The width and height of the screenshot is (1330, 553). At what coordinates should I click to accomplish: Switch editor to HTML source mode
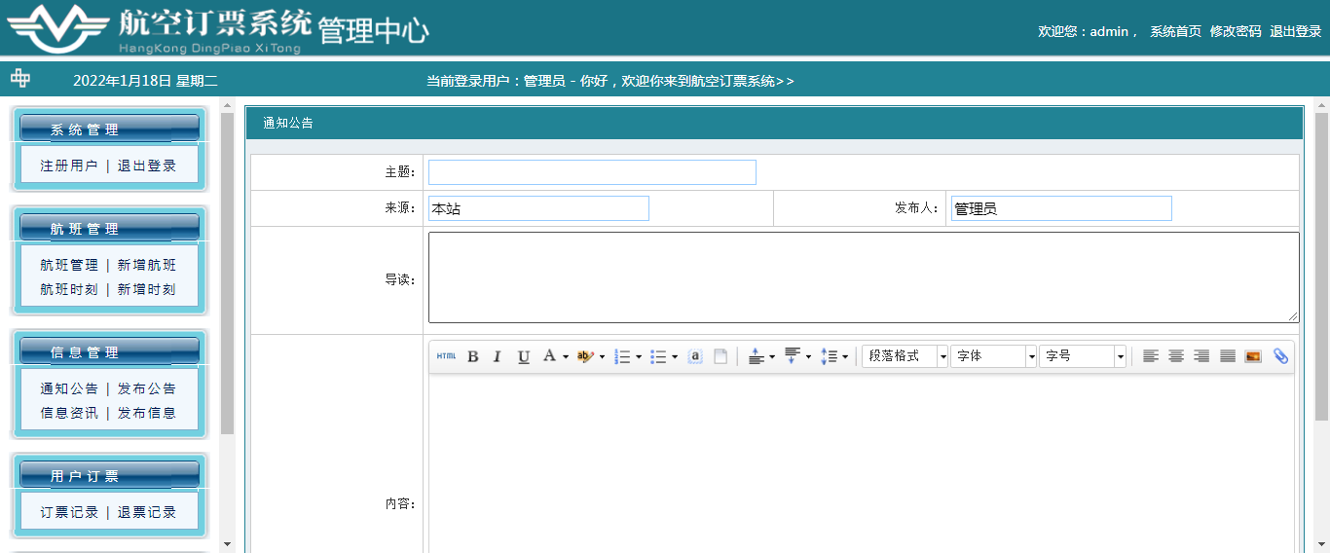[x=446, y=356]
